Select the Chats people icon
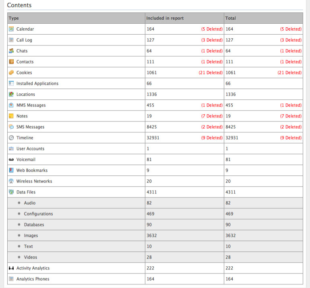The image size is (310, 288). coord(11,51)
